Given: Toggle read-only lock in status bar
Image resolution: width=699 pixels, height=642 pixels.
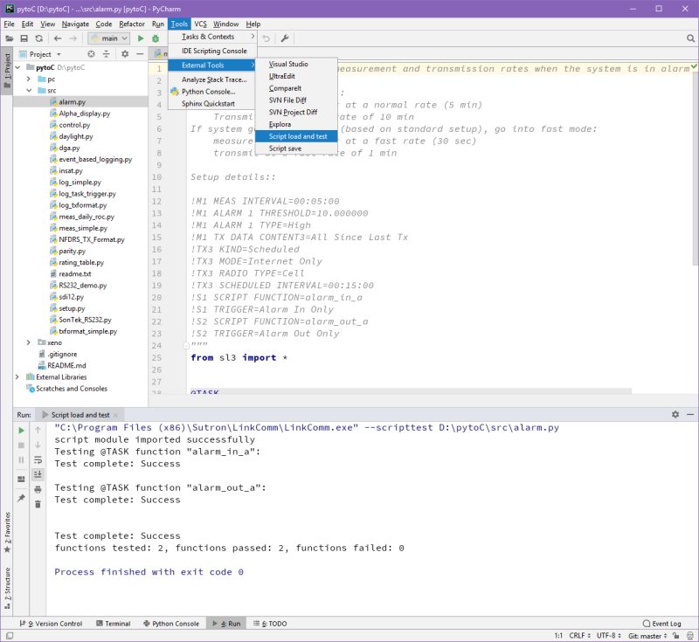Looking at the screenshot, I should coord(676,636).
